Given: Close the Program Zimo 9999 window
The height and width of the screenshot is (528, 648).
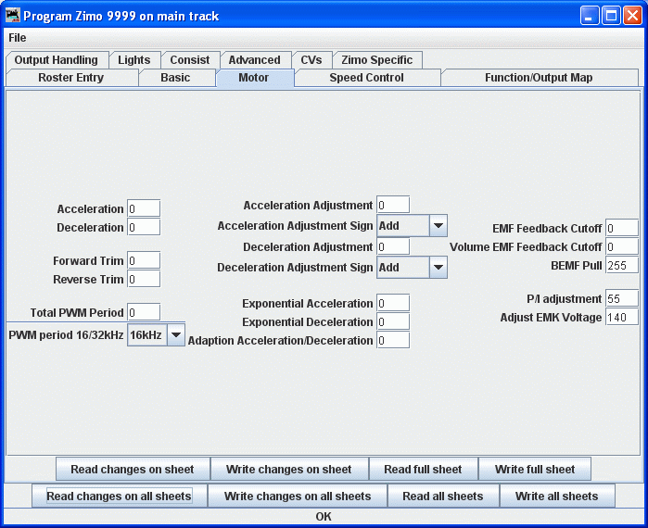Looking at the screenshot, I should coord(633,16).
